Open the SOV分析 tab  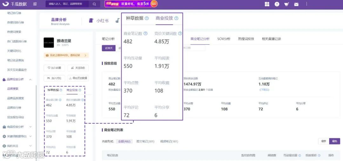[x=224, y=39]
